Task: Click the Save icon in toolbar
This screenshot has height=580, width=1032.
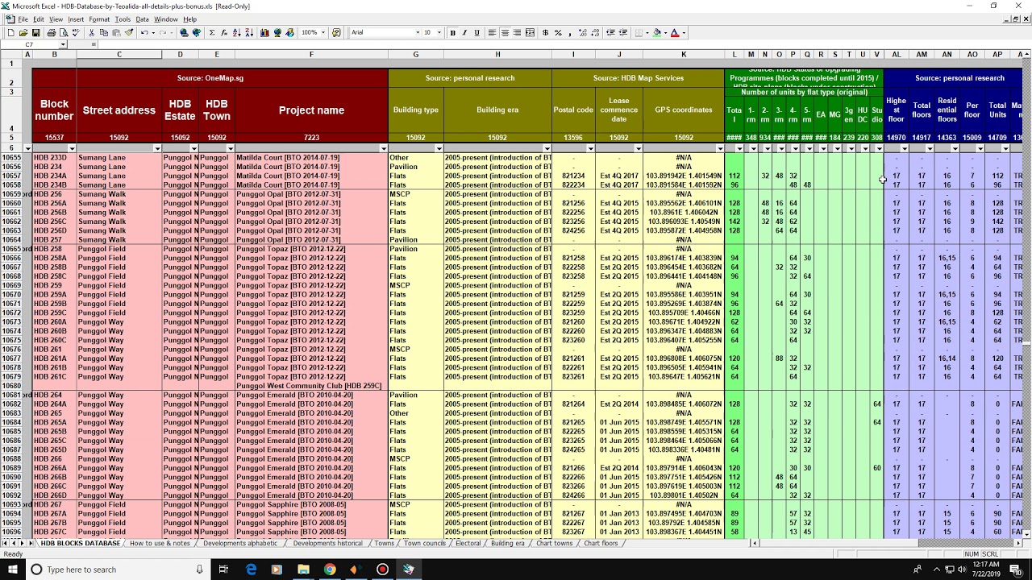Action: (36, 33)
